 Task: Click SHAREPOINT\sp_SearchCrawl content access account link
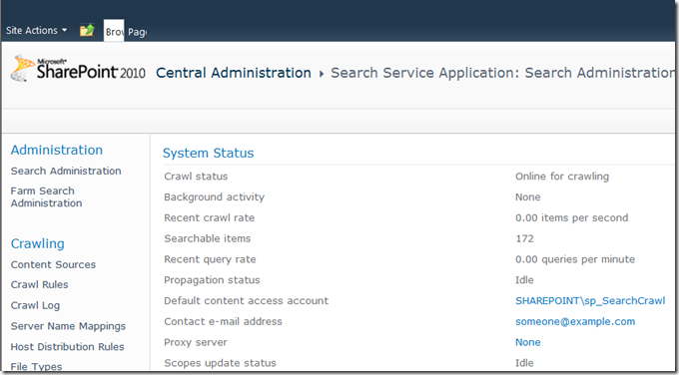(x=590, y=301)
